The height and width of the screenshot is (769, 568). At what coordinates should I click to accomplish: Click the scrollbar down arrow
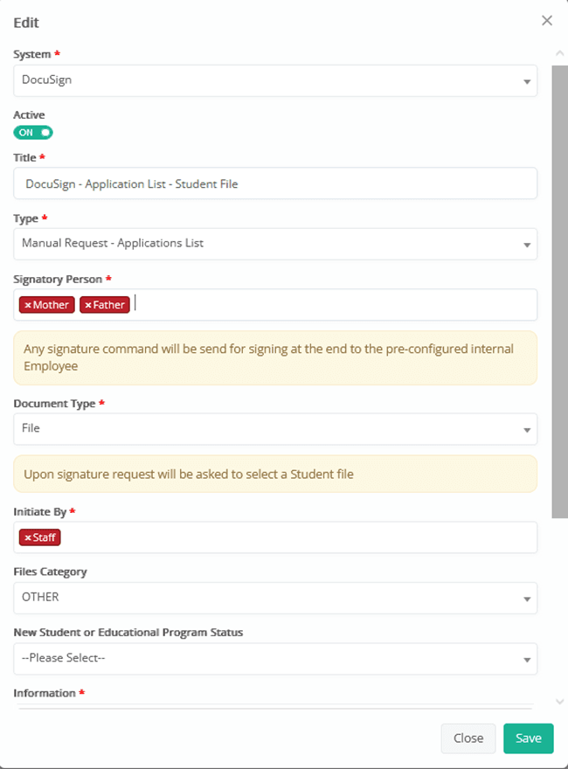coord(559,702)
